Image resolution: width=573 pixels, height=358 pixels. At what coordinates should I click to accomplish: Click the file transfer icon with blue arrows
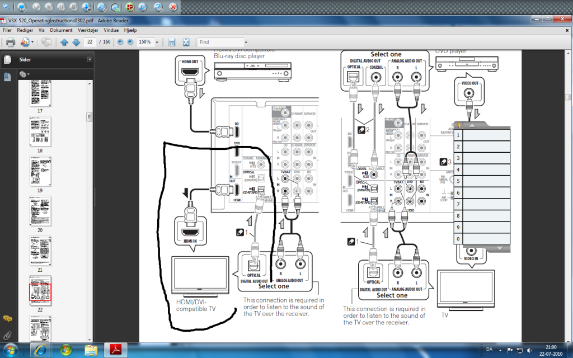pos(102,7)
